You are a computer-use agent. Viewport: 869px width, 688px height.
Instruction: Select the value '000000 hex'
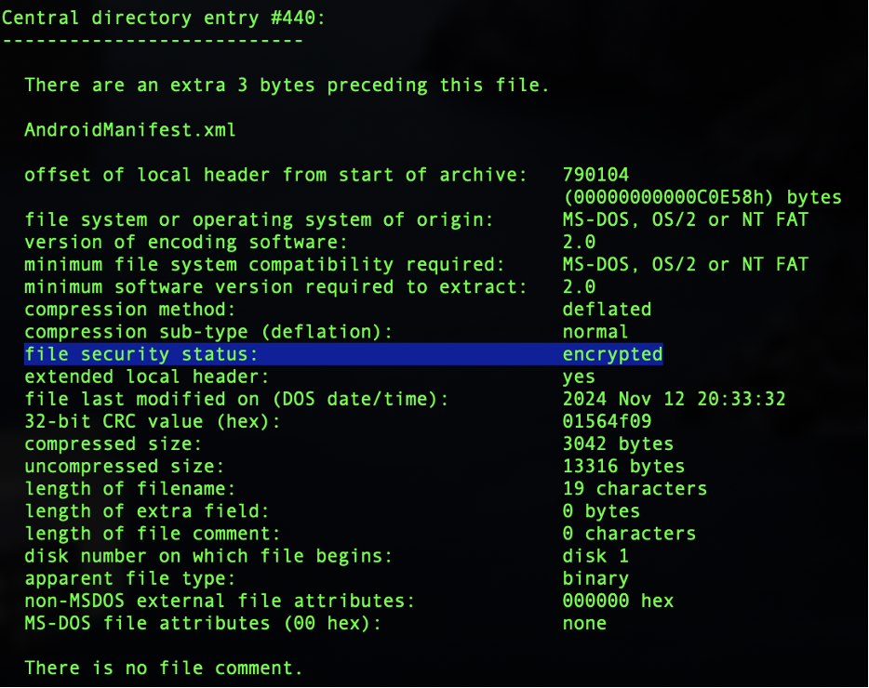click(618, 601)
